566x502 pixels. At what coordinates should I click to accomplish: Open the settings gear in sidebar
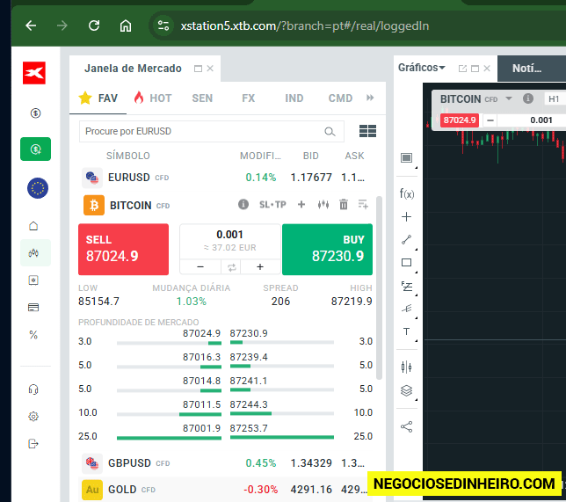33,417
